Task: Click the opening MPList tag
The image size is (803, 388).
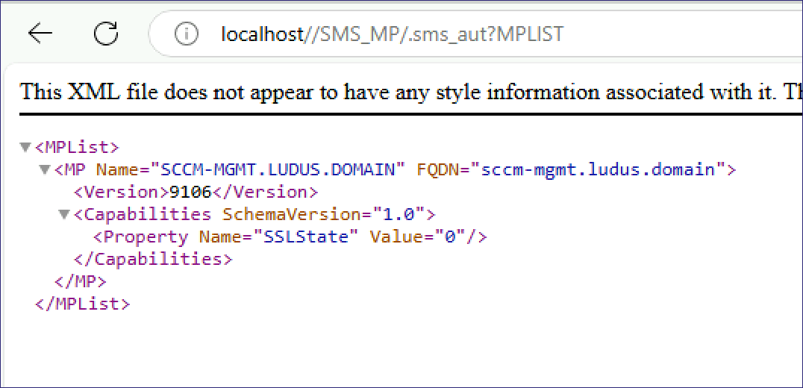Action: [x=77, y=147]
